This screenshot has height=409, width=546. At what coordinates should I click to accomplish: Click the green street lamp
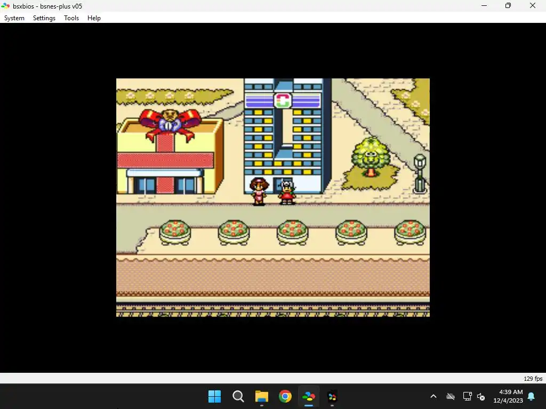point(420,174)
